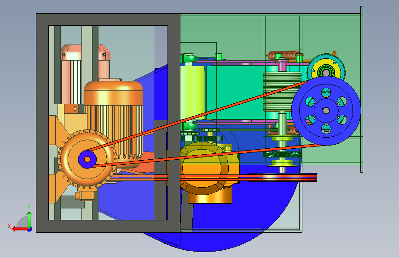The width and height of the screenshot is (399, 258).
Task: Select the gray center shaft of the large pulley
Action: [326, 111]
